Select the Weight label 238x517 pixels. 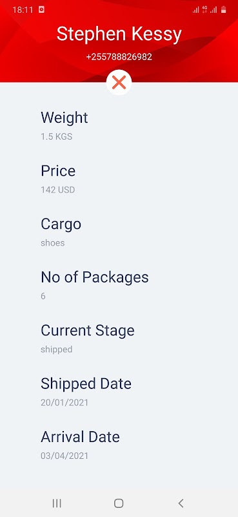pyautogui.click(x=64, y=118)
